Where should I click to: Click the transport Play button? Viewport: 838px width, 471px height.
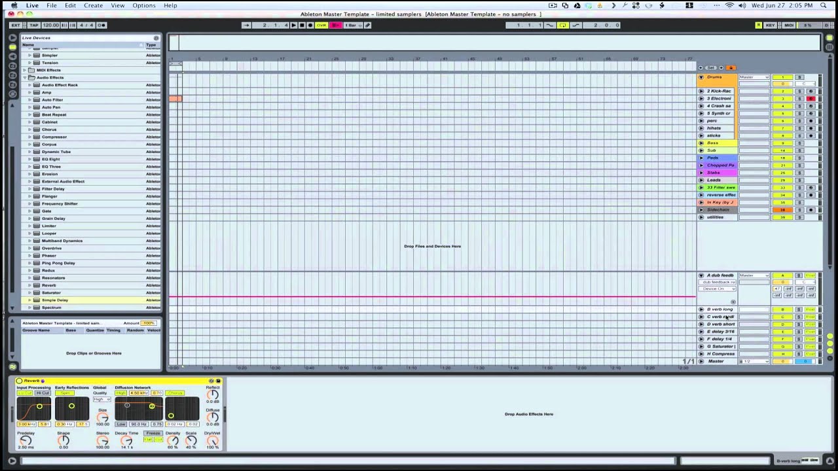294,25
